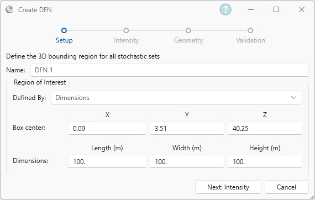
Task: Click the bounding region description text
Action: click(83, 56)
